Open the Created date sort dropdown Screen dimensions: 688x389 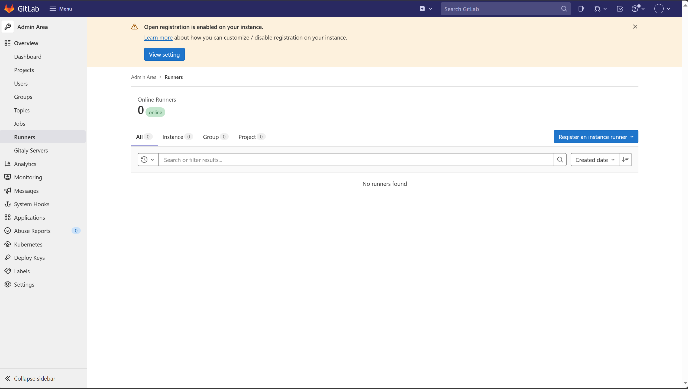point(595,160)
